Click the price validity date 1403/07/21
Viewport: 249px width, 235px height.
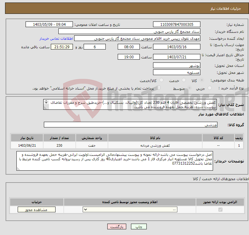[x=177, y=57]
